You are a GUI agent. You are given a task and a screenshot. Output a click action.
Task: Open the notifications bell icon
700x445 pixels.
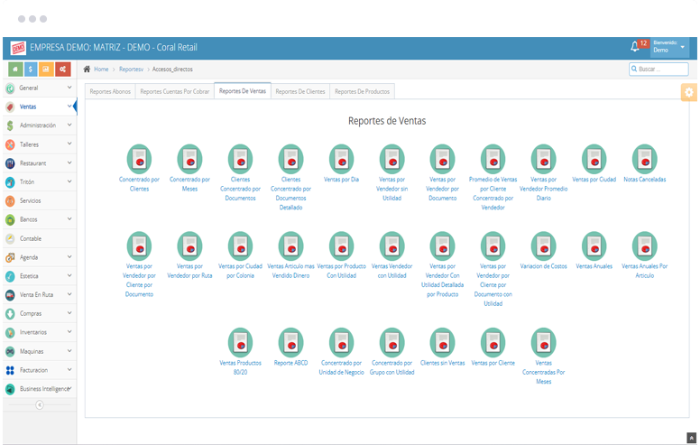click(x=635, y=46)
